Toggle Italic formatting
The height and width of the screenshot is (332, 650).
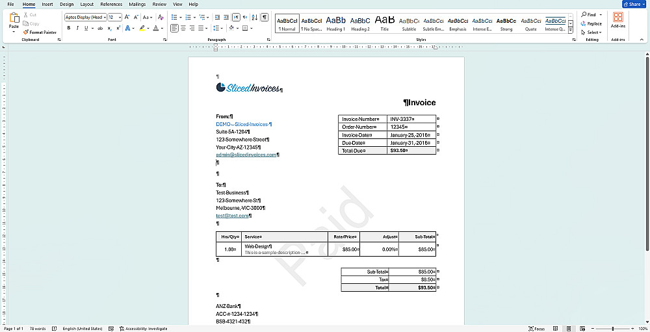pyautogui.click(x=77, y=28)
